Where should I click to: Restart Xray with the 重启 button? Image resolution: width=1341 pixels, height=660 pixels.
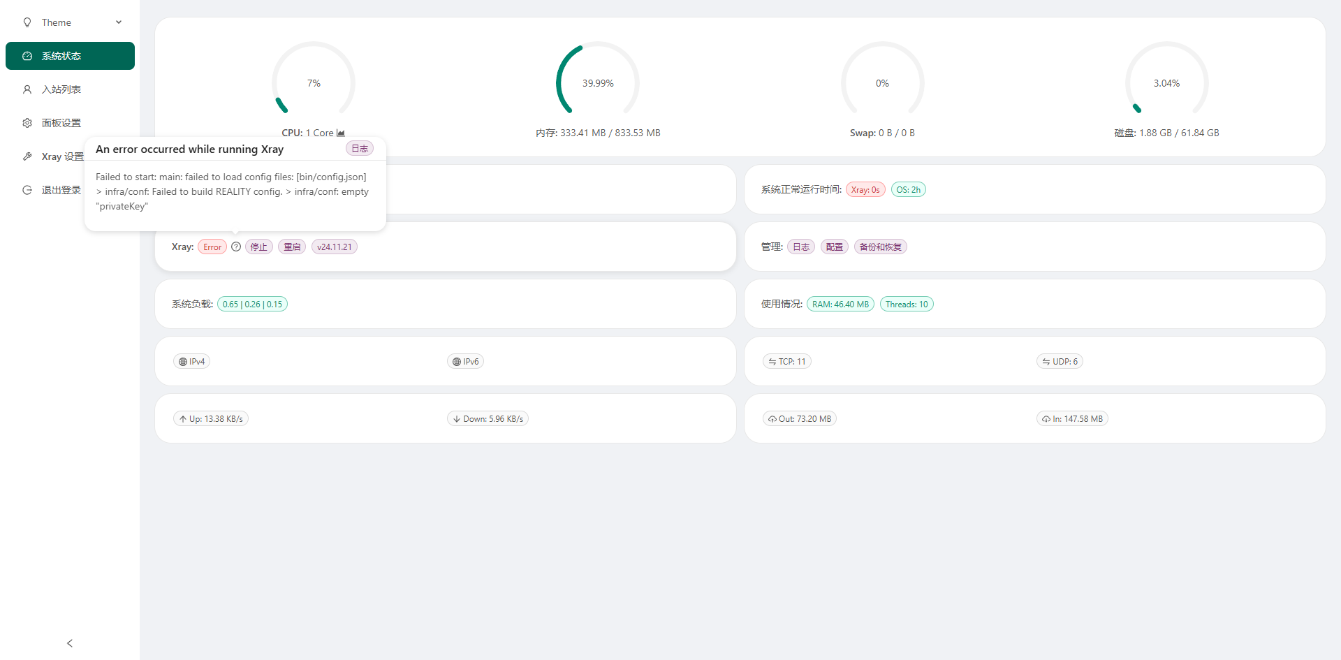click(x=292, y=247)
